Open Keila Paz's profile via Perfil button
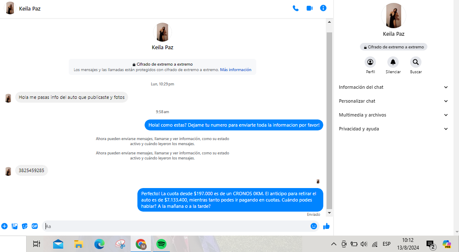 click(x=370, y=62)
